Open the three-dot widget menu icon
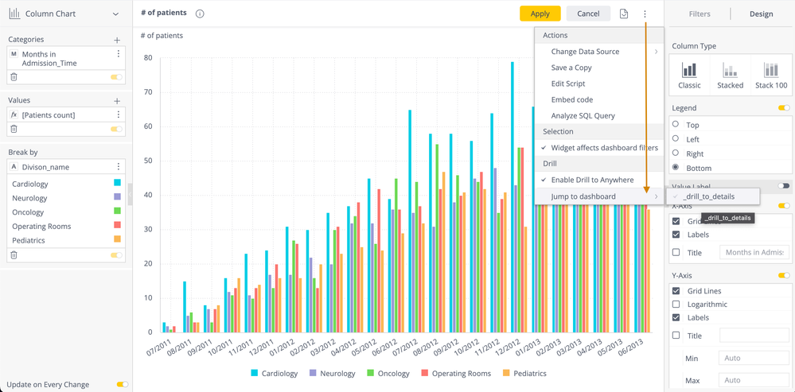This screenshot has width=795, height=392. [x=645, y=14]
